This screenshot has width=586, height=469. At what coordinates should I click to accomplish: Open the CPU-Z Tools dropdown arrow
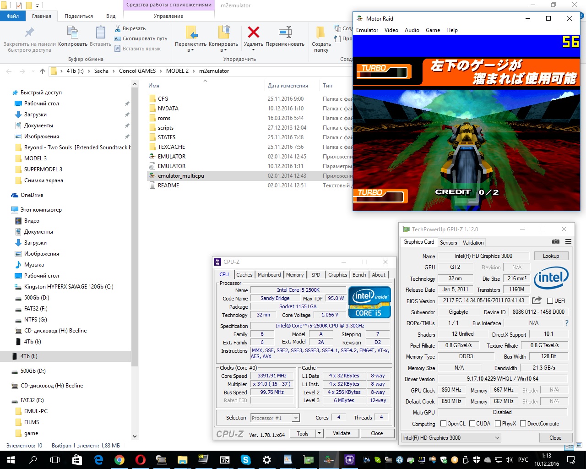pyautogui.click(x=319, y=433)
